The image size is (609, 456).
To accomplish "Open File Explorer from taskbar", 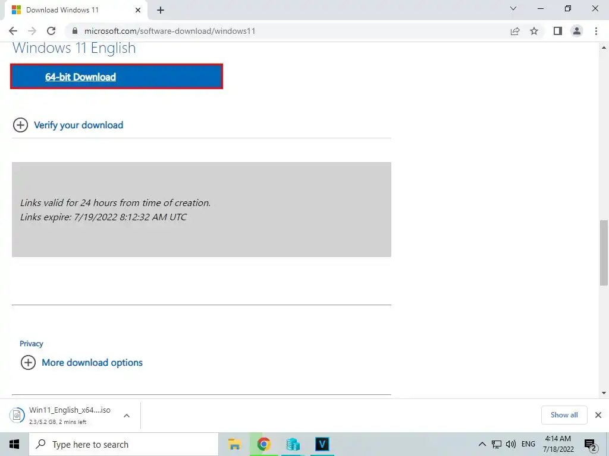I will (234, 444).
